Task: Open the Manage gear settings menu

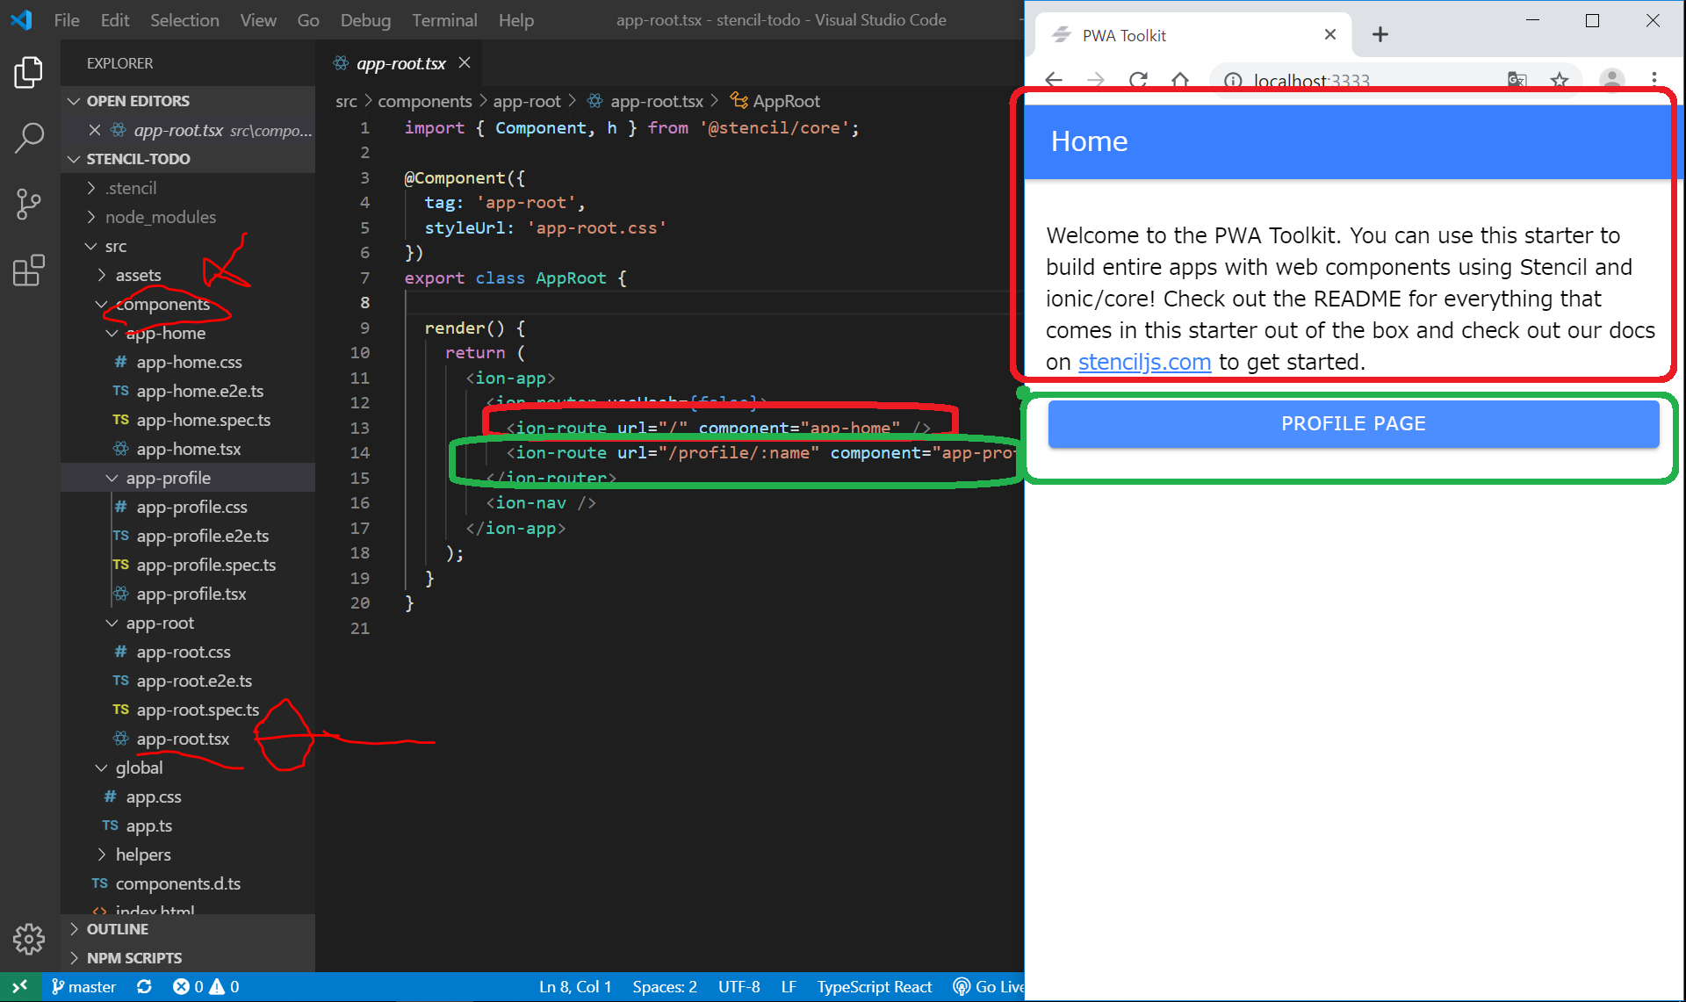Action: pyautogui.click(x=29, y=939)
